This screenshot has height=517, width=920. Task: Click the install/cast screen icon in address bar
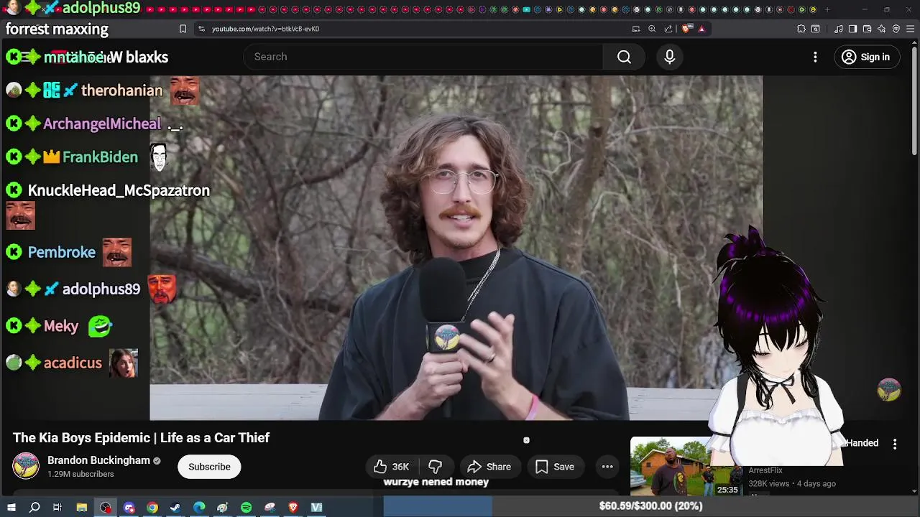636,29
